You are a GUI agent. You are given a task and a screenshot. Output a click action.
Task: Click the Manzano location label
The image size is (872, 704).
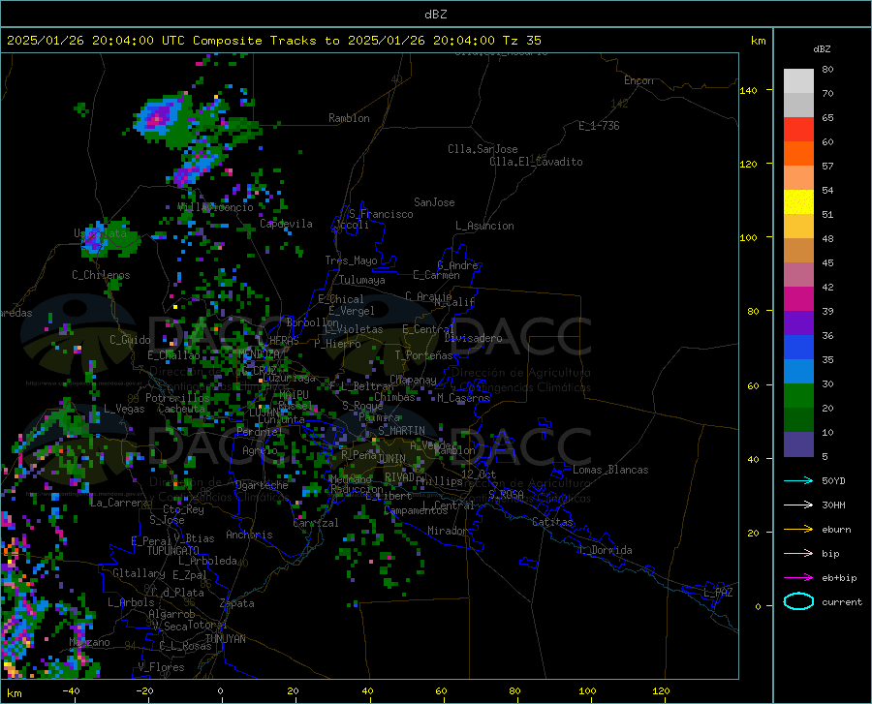click(89, 642)
